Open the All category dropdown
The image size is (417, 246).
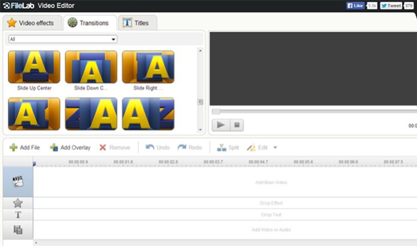[x=63, y=39]
